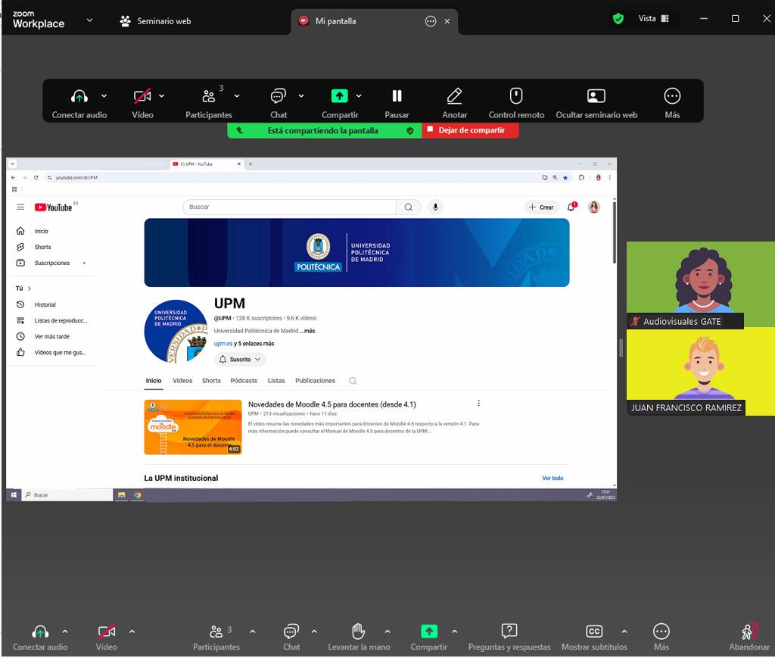Open Más in the bottom meeting bar
Screen dimensions: 775x658
[x=661, y=638]
